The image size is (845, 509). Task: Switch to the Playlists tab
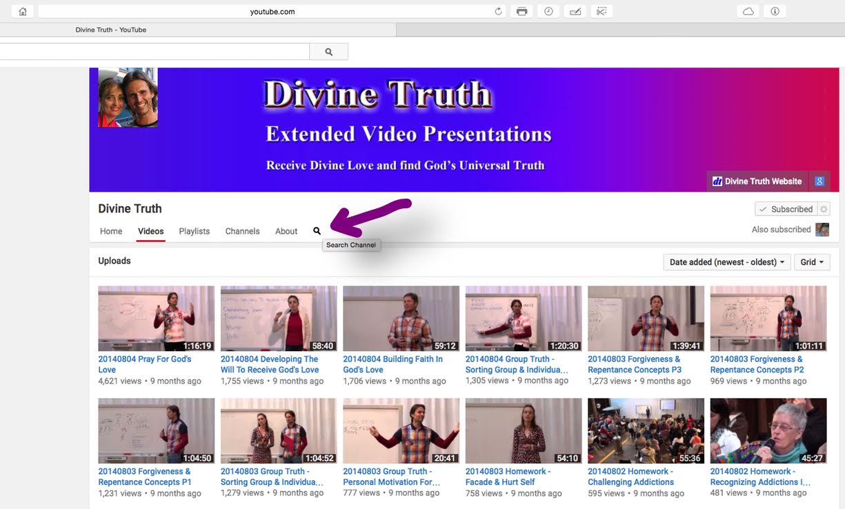194,231
